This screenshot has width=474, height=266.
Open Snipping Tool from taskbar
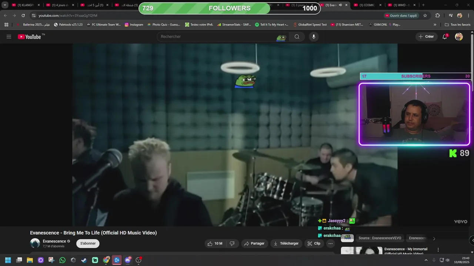pyautogui.click(x=51, y=260)
